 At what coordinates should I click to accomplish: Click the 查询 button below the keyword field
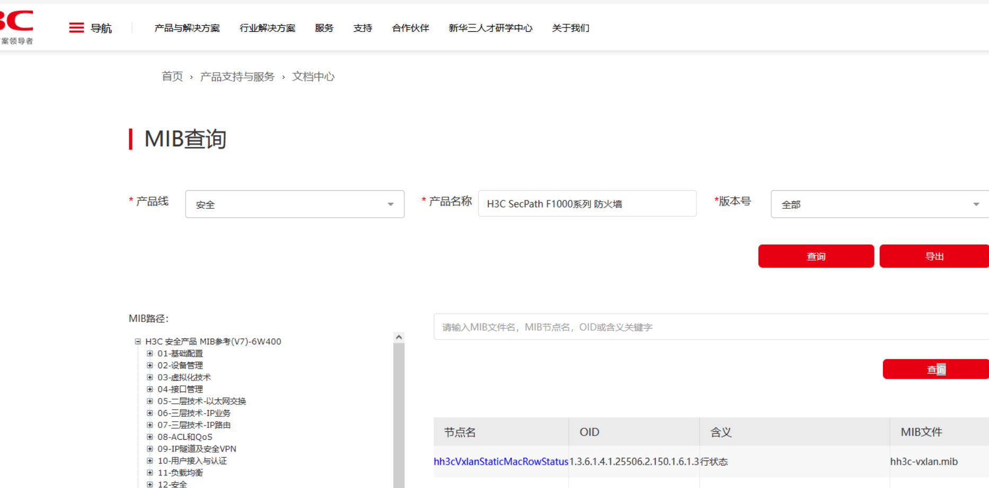936,369
